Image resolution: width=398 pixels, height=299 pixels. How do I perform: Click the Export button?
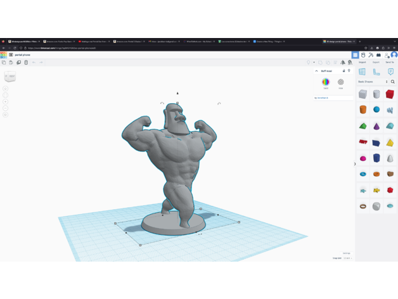376,62
